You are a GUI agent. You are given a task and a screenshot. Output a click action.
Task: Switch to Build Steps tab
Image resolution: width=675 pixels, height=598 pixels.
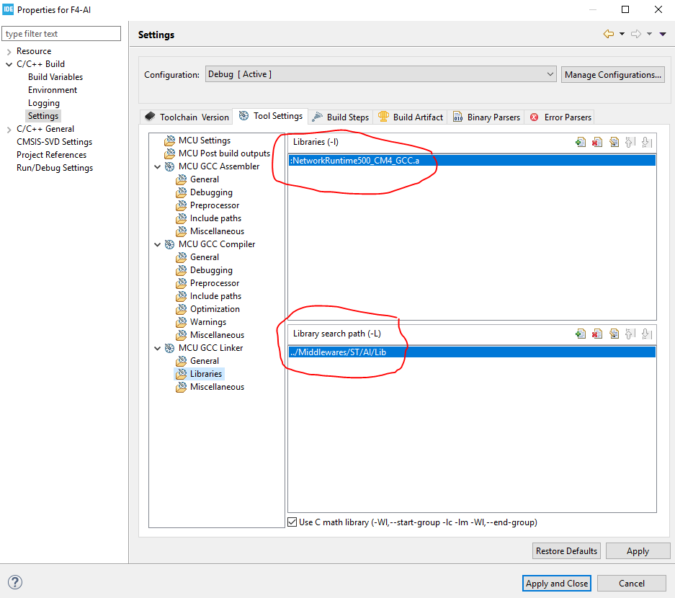pos(341,117)
